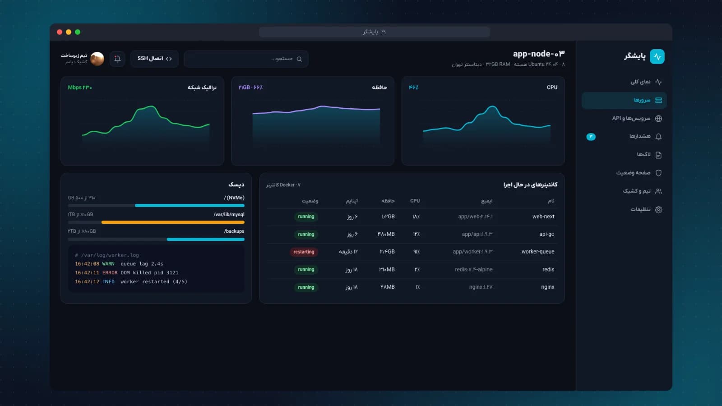
Task: Select the سرورها servers menu item
Action: (x=624, y=100)
